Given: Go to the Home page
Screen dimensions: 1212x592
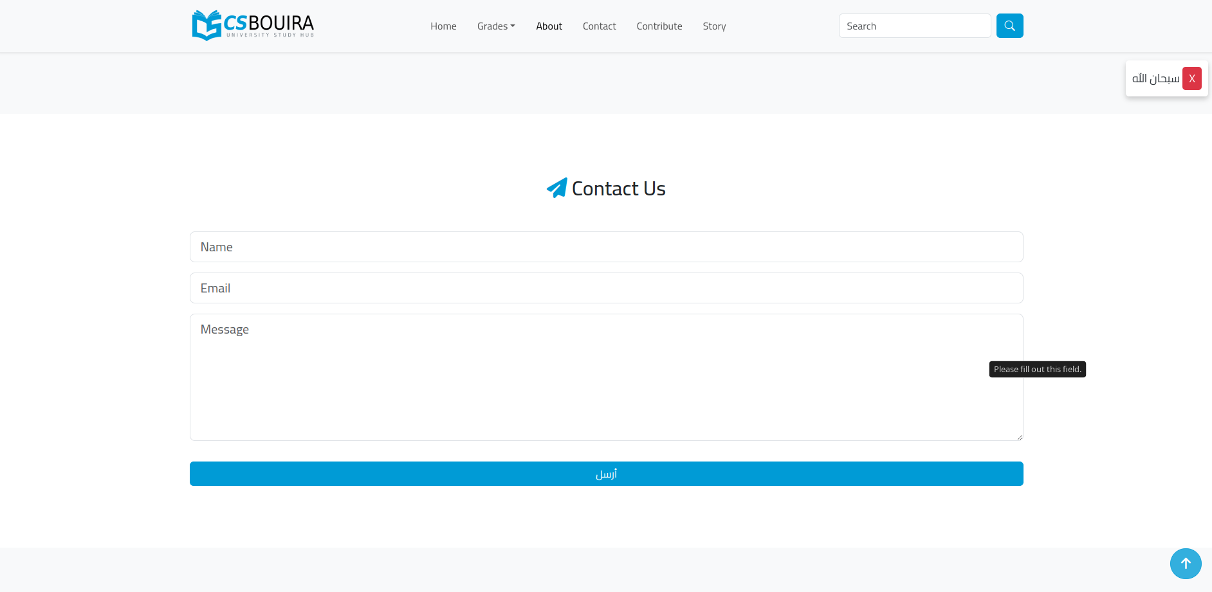Looking at the screenshot, I should pos(443,26).
